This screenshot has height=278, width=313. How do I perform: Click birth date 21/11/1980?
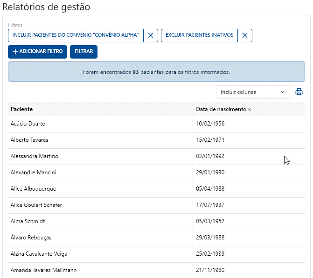210,270
